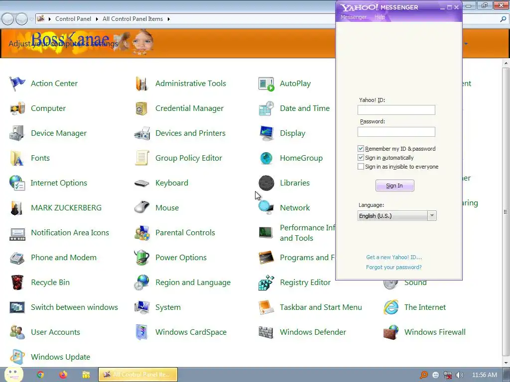Uncheck Remember my ID & password
This screenshot has height=382, width=510.
(361, 149)
